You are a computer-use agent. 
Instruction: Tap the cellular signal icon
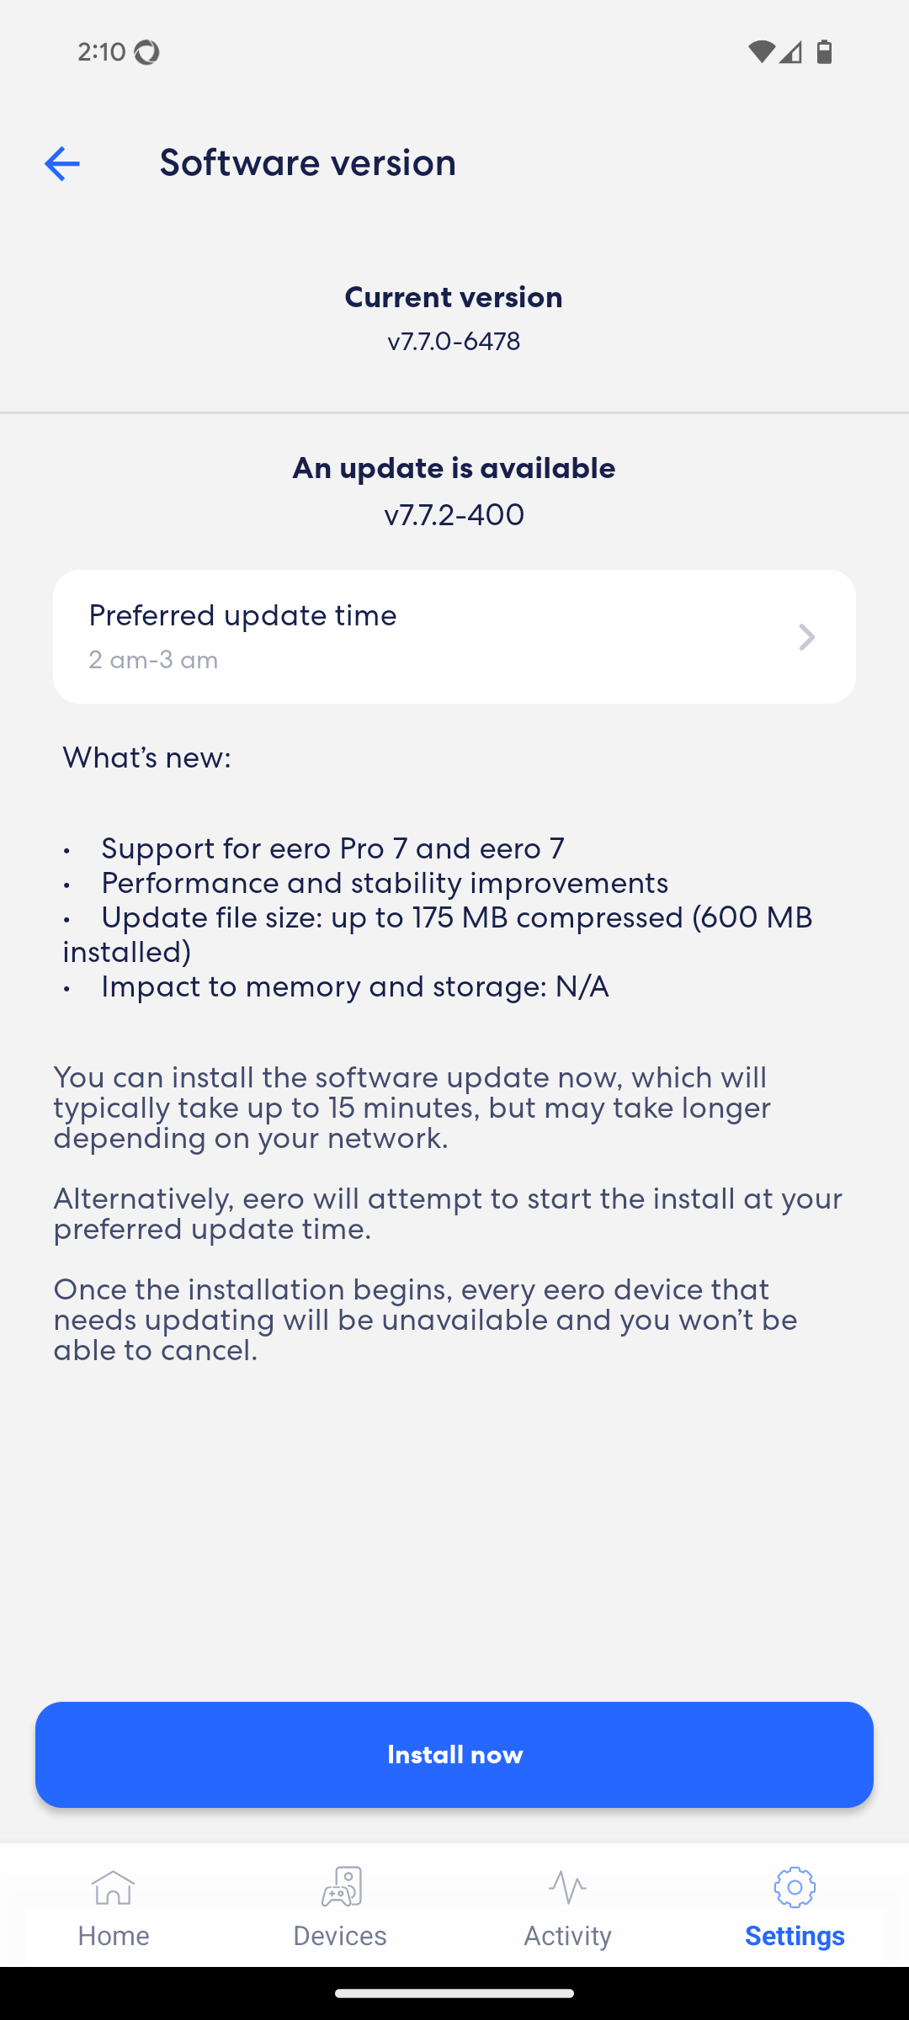pyautogui.click(x=790, y=52)
